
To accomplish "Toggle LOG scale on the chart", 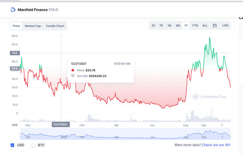I will pos(225,26).
